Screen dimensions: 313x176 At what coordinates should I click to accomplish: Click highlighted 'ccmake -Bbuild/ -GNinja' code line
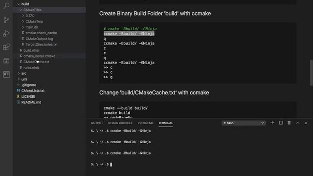pyautogui.click(x=129, y=34)
